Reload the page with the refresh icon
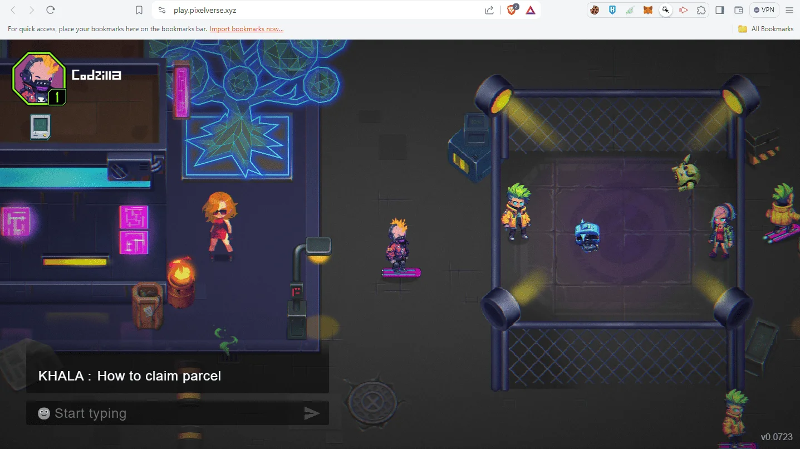Screen dimensions: 800x449 coord(51,10)
